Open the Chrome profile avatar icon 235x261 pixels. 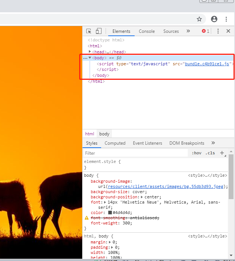point(214,19)
